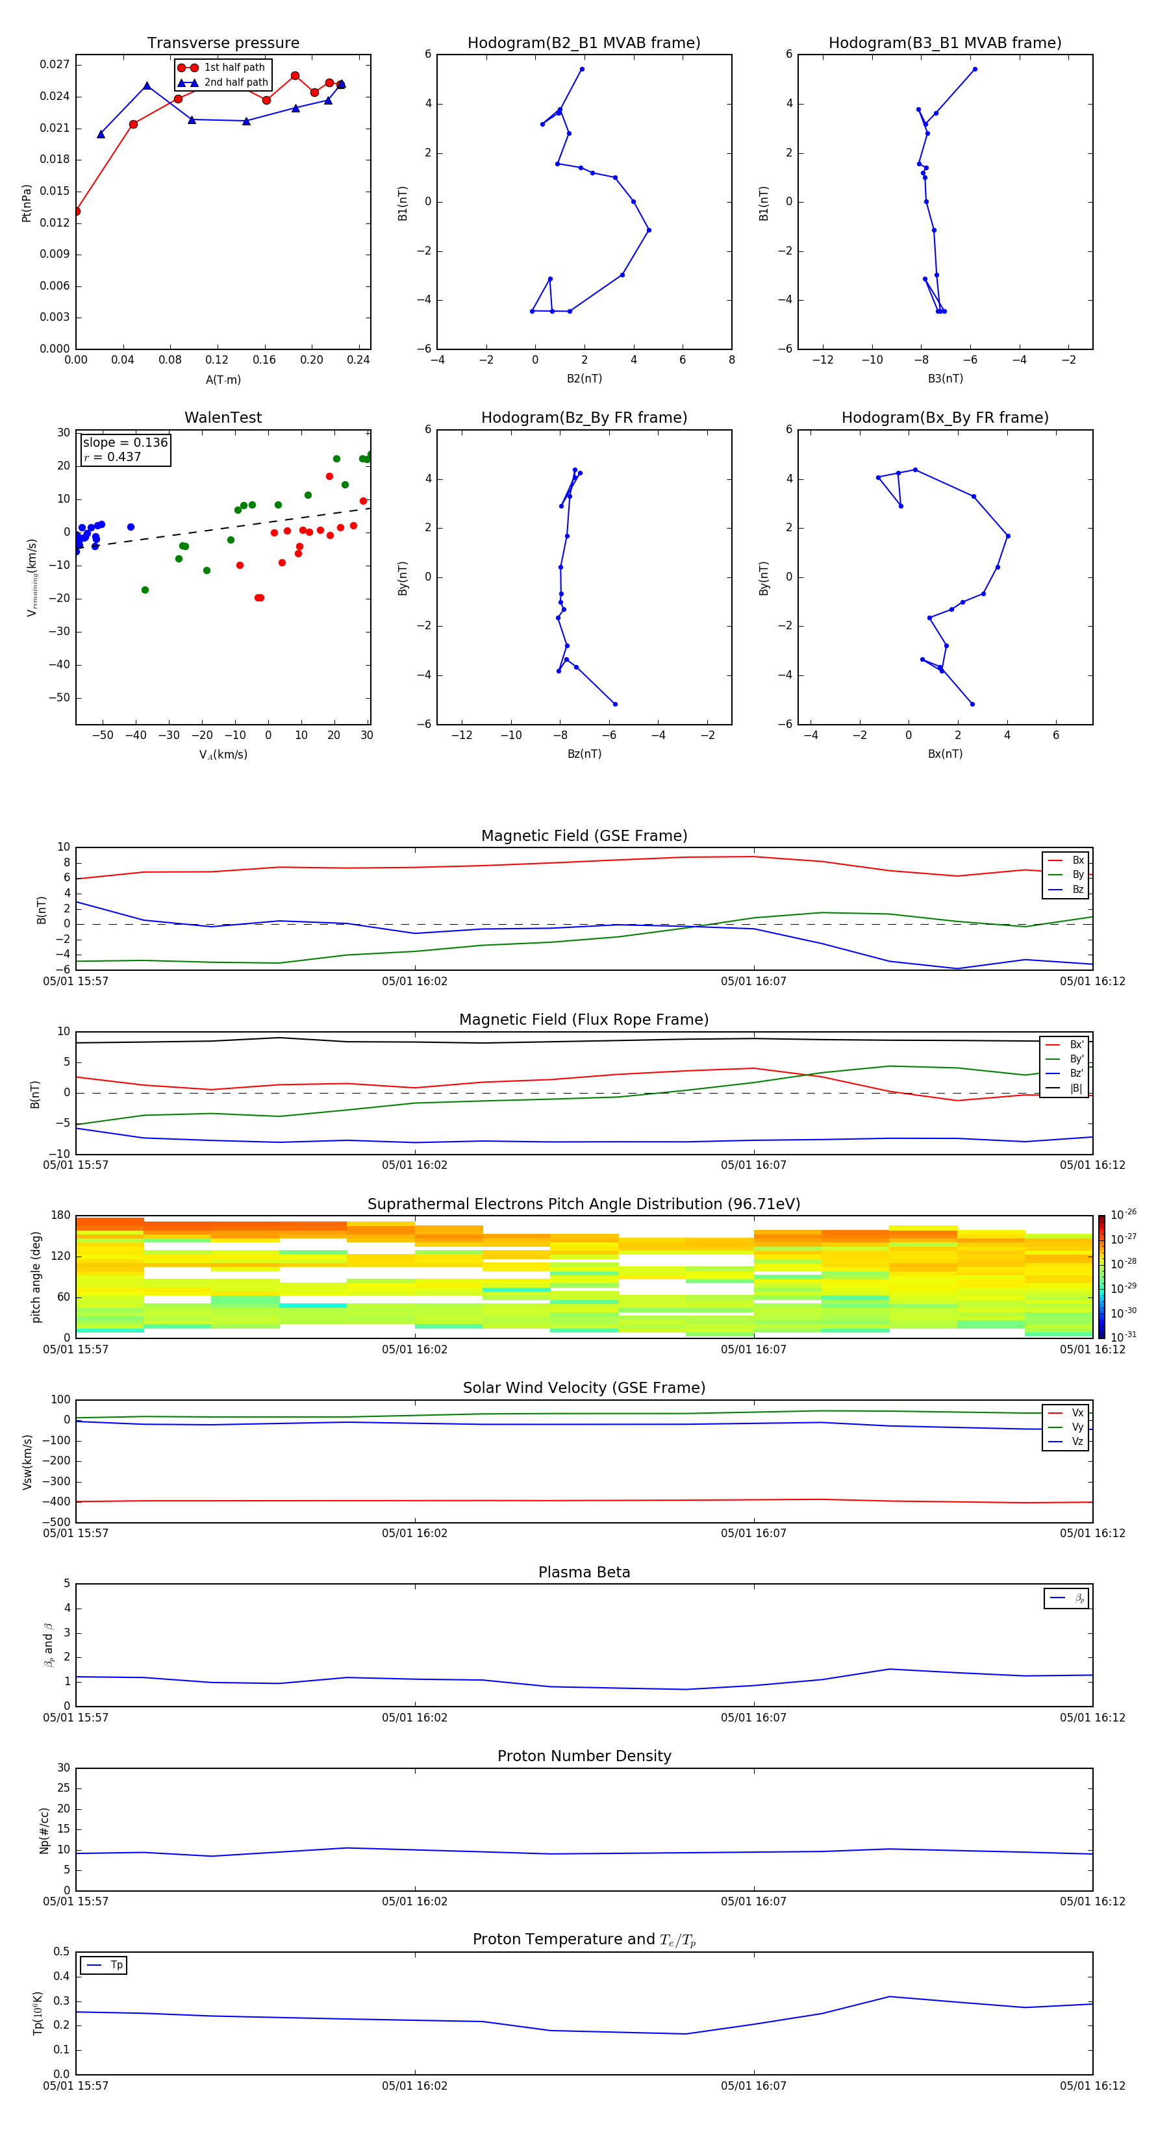Click the 'Np(#/cc)' y-axis label
Viewport: 1169px width, 2143px height.
pos(44,1830)
